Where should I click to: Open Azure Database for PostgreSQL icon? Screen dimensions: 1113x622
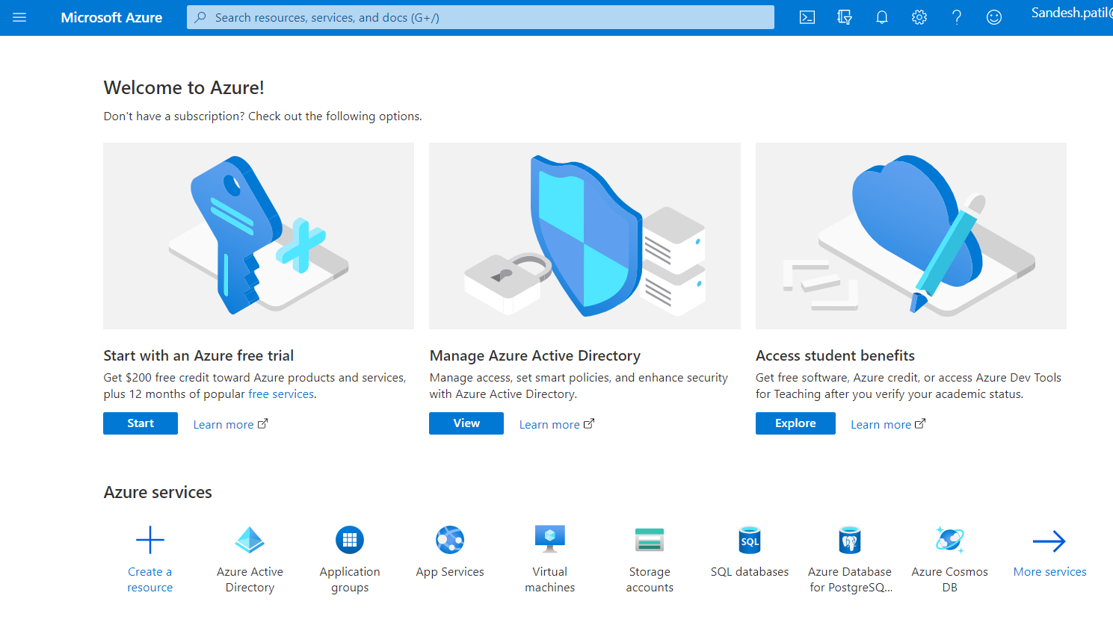[850, 540]
